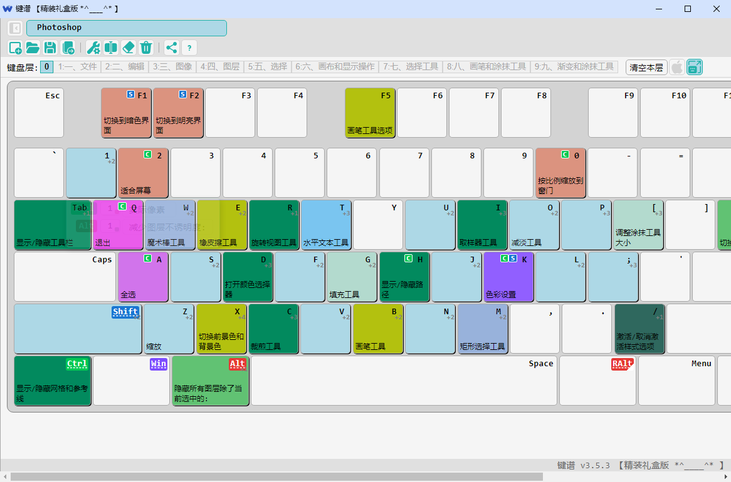Image resolution: width=731 pixels, height=482 pixels.
Task: Switch to keyboard layer tab 1:一、文件
Action: tap(78, 67)
